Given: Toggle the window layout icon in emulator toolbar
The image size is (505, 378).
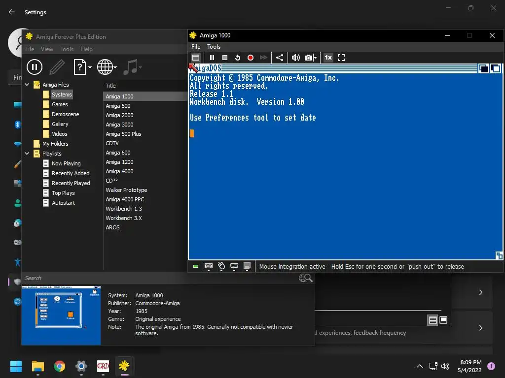Looking at the screenshot, I should (196, 58).
